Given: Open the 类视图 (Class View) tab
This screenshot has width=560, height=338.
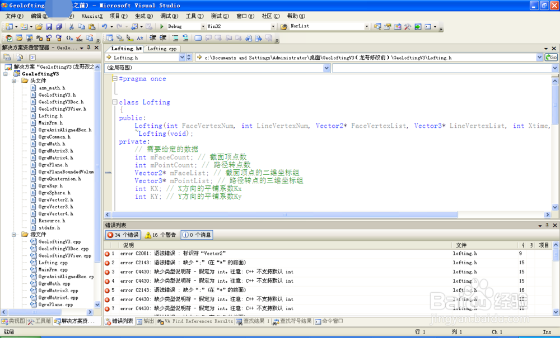Looking at the screenshot, I should pyautogui.click(x=13, y=321).
